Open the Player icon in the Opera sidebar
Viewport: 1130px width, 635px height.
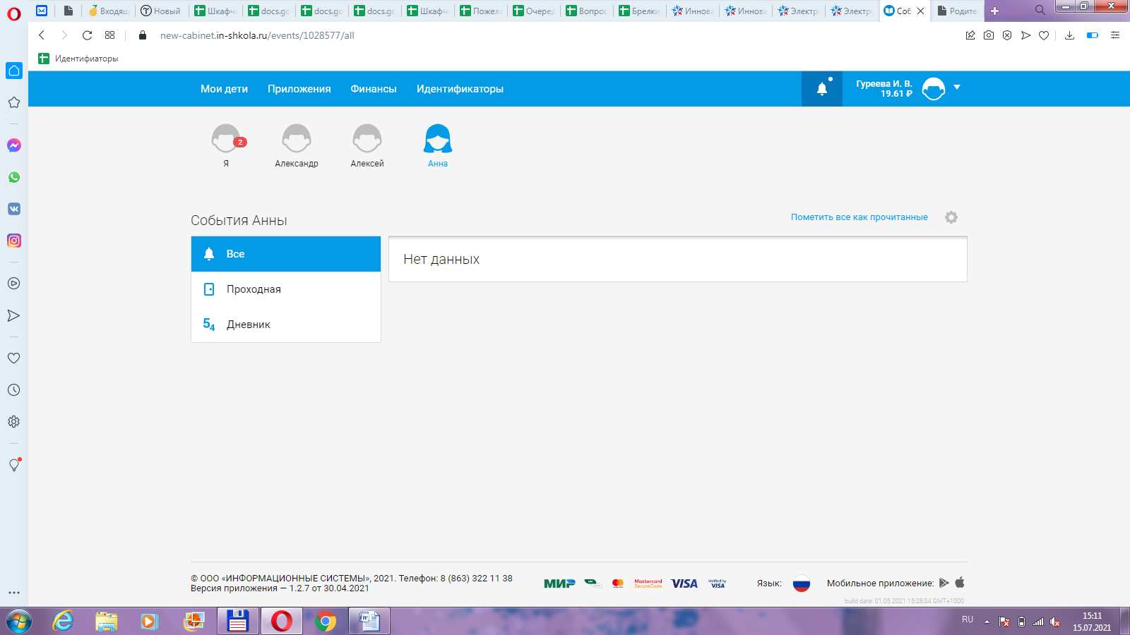[x=13, y=284]
